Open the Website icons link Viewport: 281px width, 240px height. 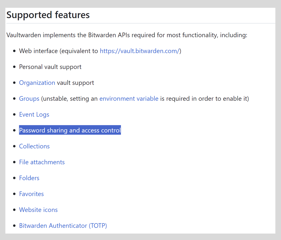coord(38,210)
